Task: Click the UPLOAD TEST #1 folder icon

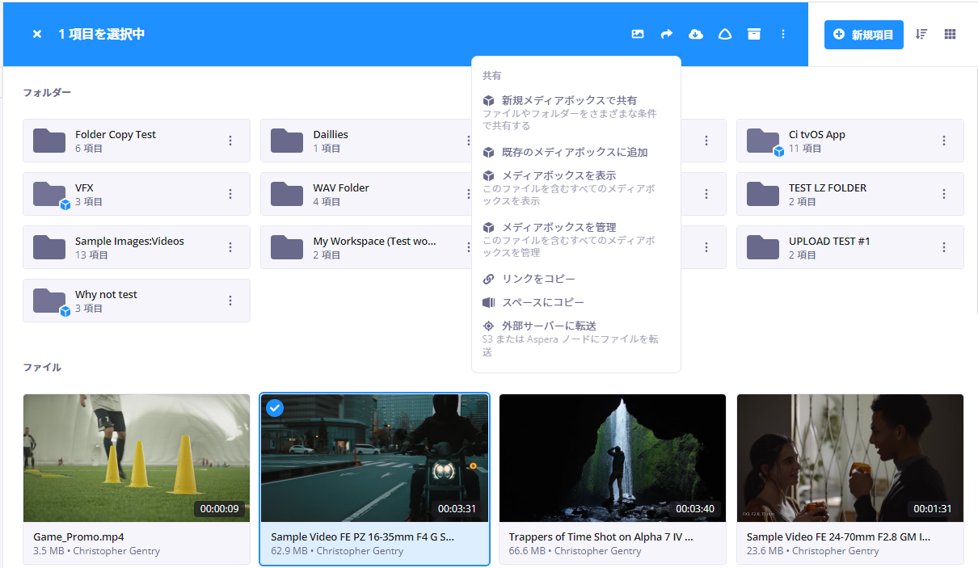Action: [x=763, y=247]
